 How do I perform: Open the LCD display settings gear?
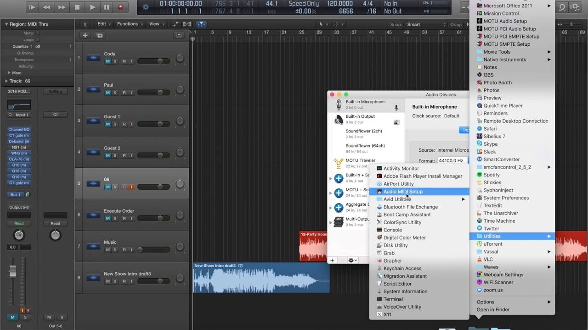146,7
